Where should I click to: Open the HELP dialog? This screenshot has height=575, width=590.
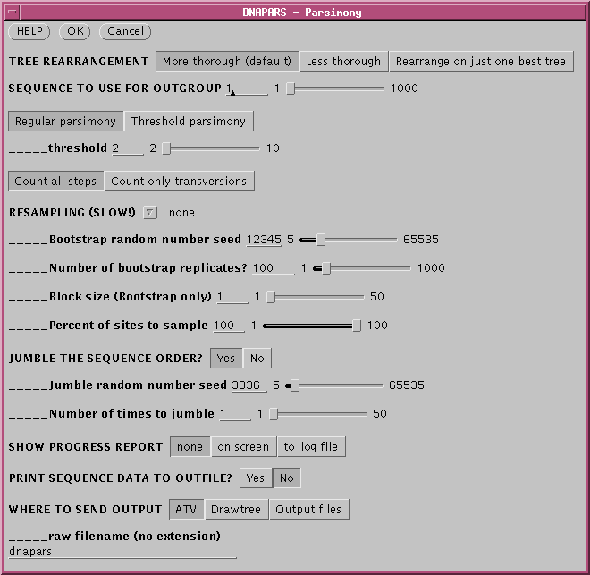point(29,31)
